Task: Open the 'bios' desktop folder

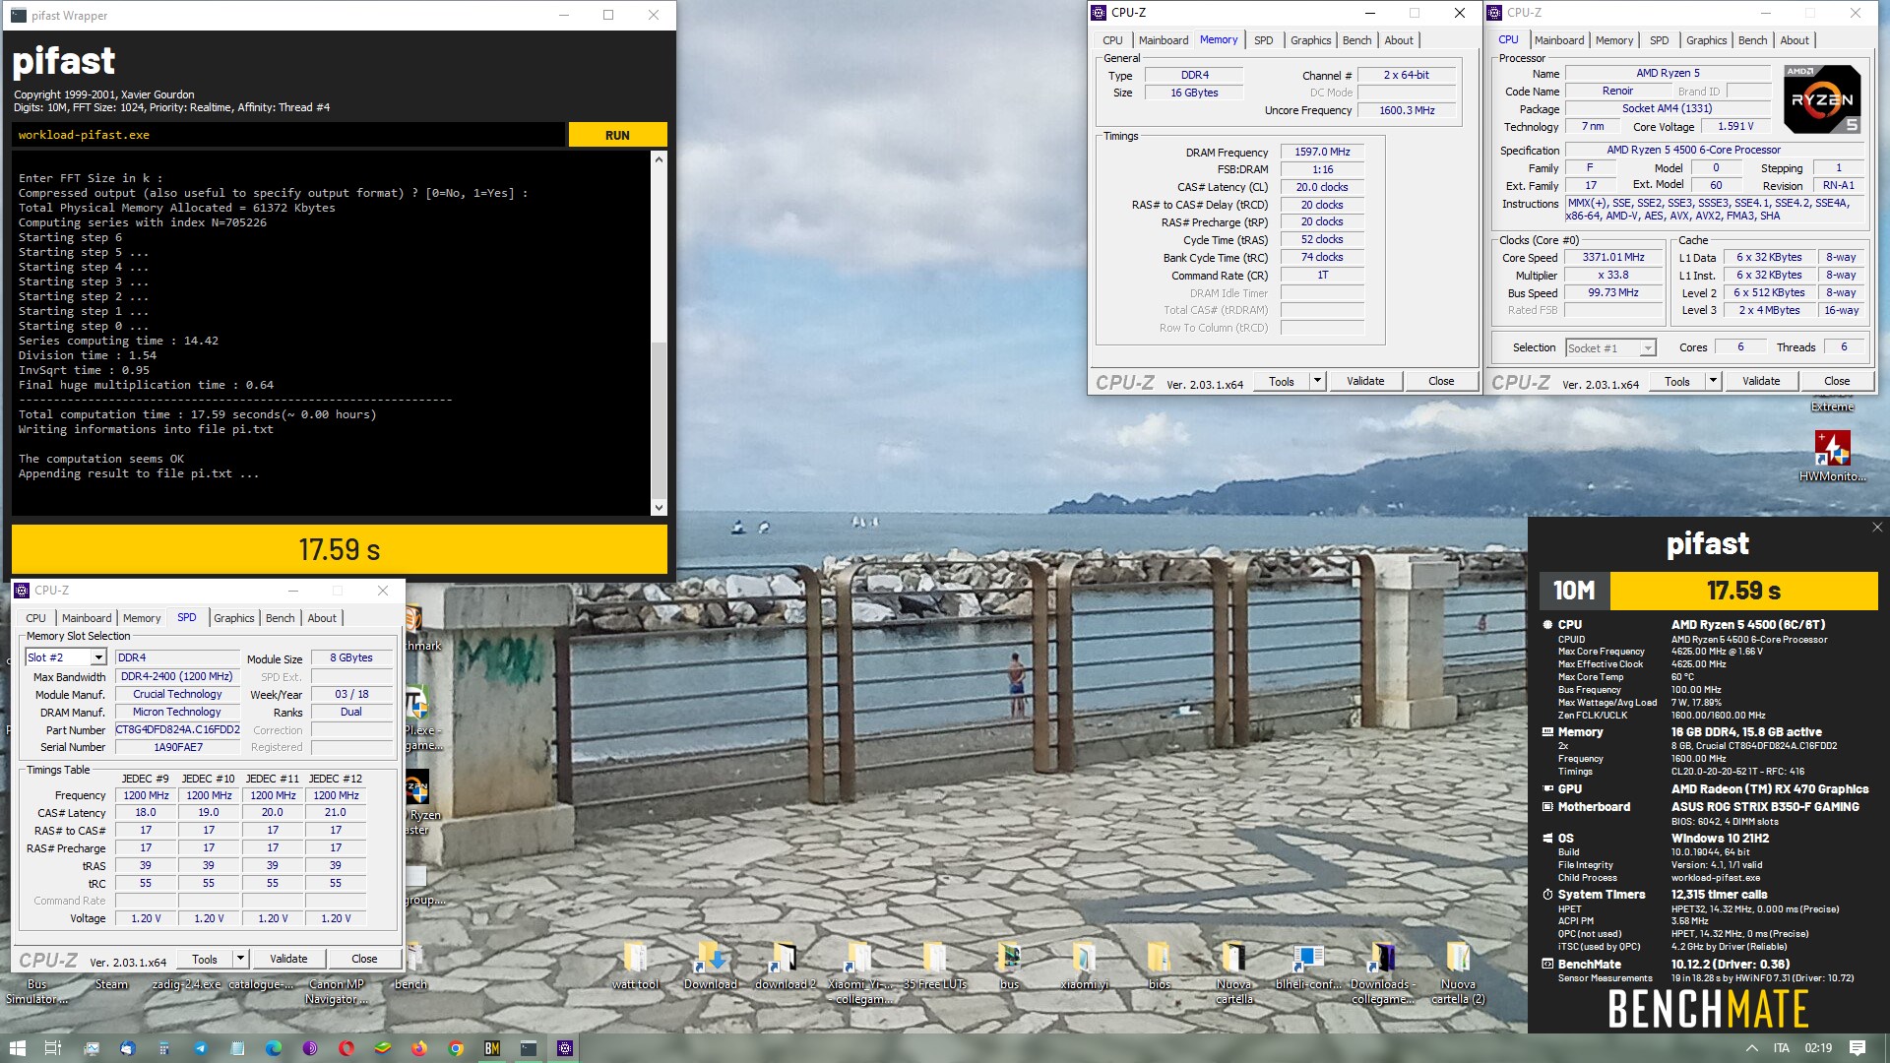Action: pos(1159,966)
